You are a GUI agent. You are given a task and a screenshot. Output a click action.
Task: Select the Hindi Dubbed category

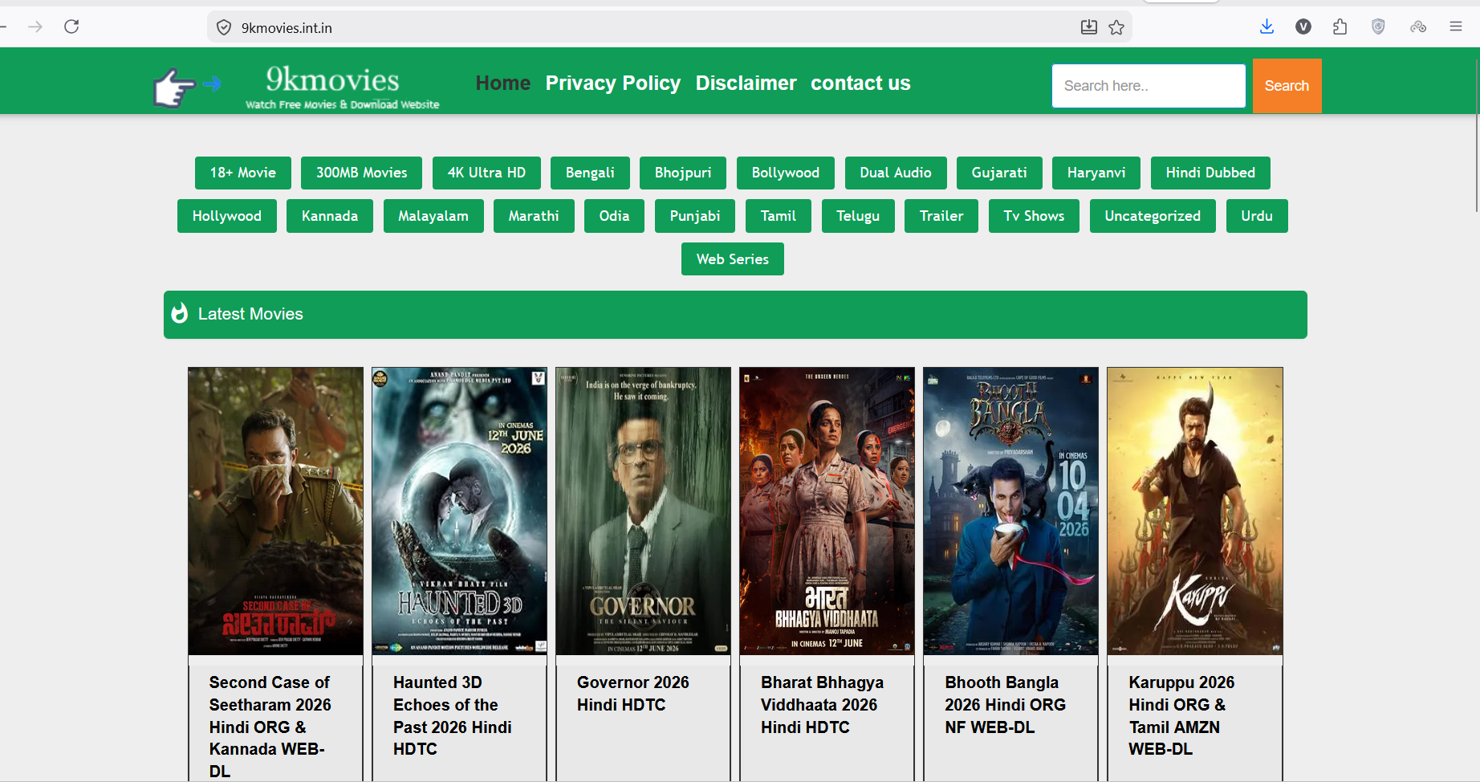[x=1210, y=173]
